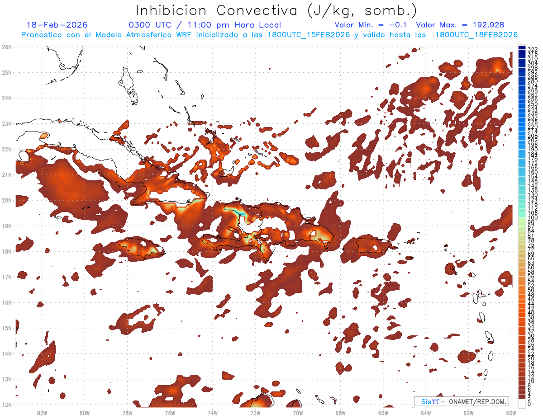Click the '25N' latitude label
Screen dimensions: 543x419
(6, 72)
